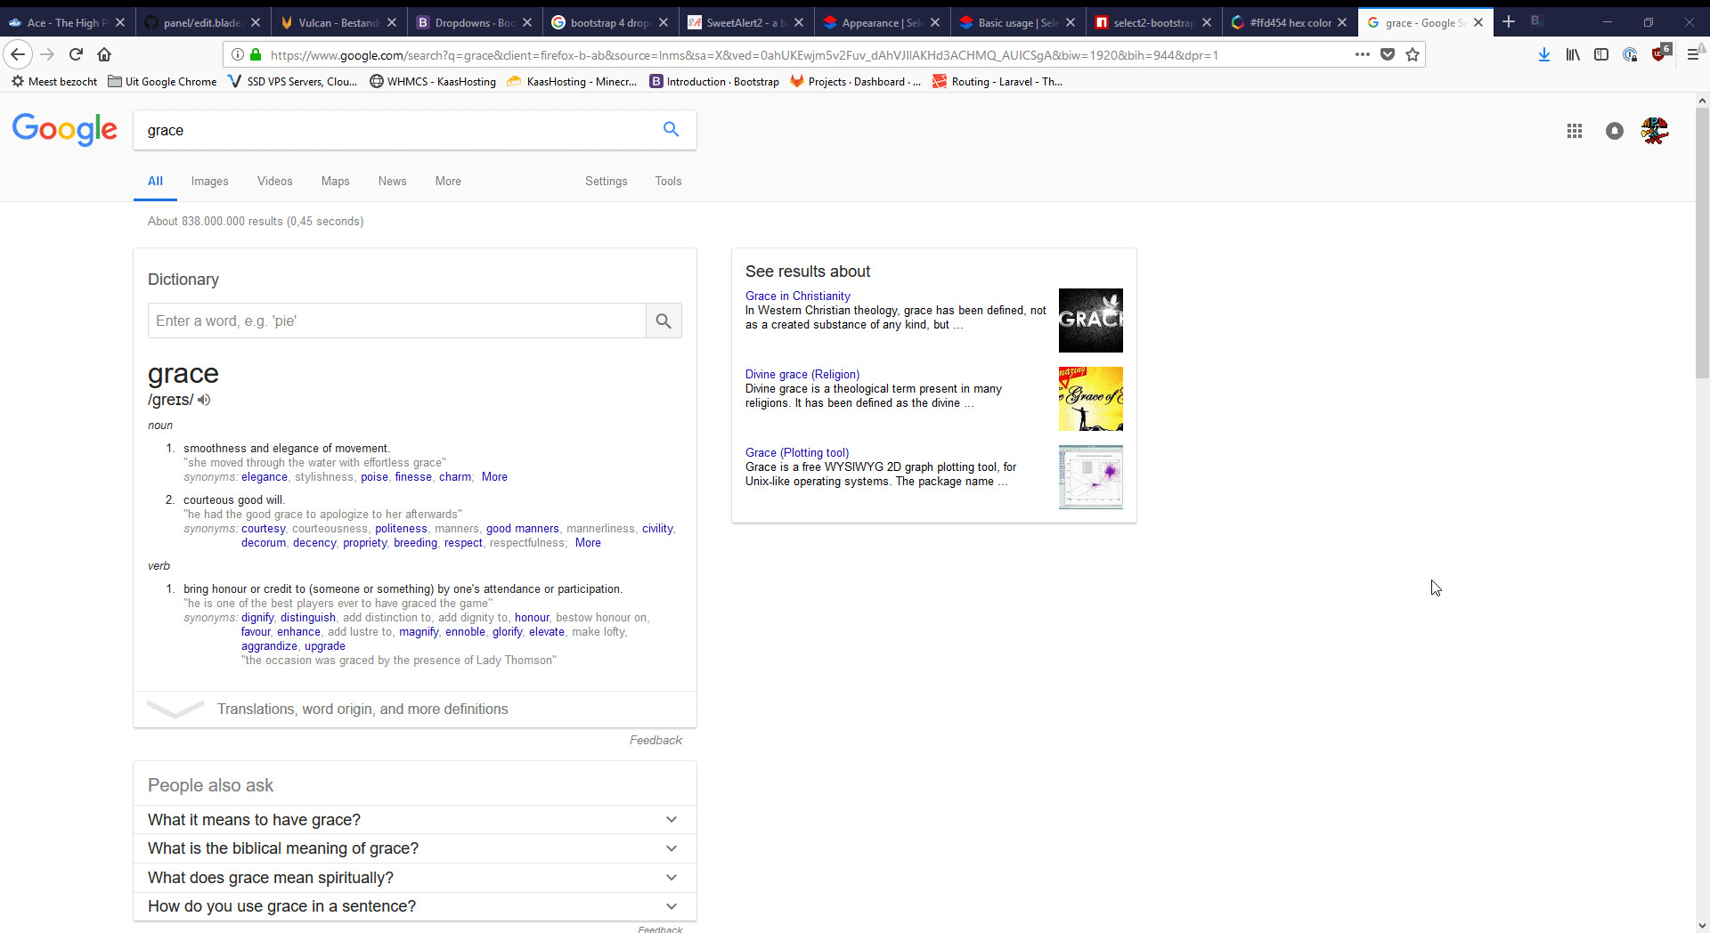This screenshot has height=933, width=1710.
Task: Click the dictionary word search magnifier button
Action: click(x=664, y=321)
